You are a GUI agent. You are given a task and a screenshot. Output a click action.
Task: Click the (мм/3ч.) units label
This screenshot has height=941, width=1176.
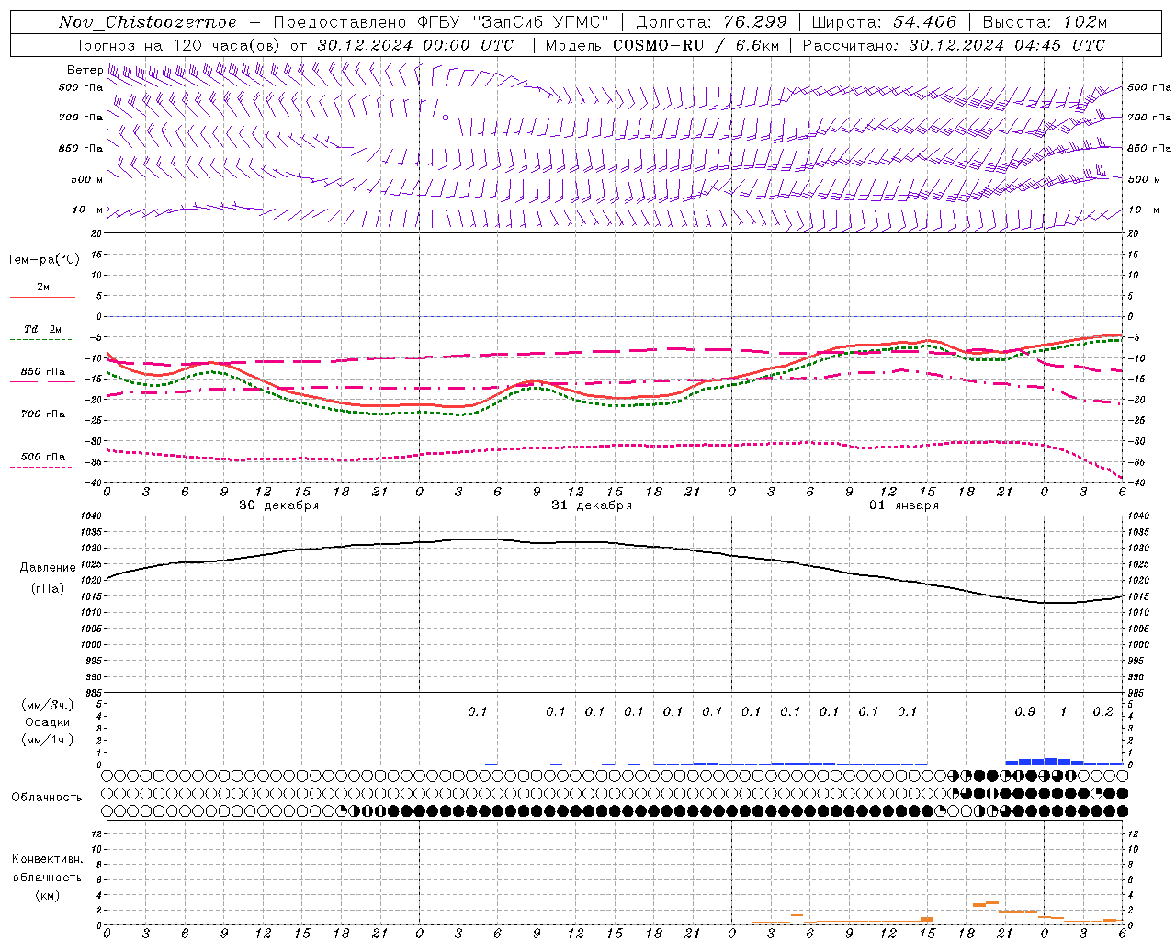[48, 705]
